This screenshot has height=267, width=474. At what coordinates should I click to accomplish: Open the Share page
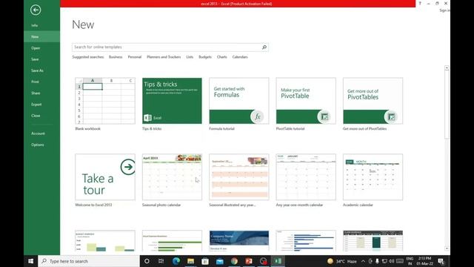point(36,93)
